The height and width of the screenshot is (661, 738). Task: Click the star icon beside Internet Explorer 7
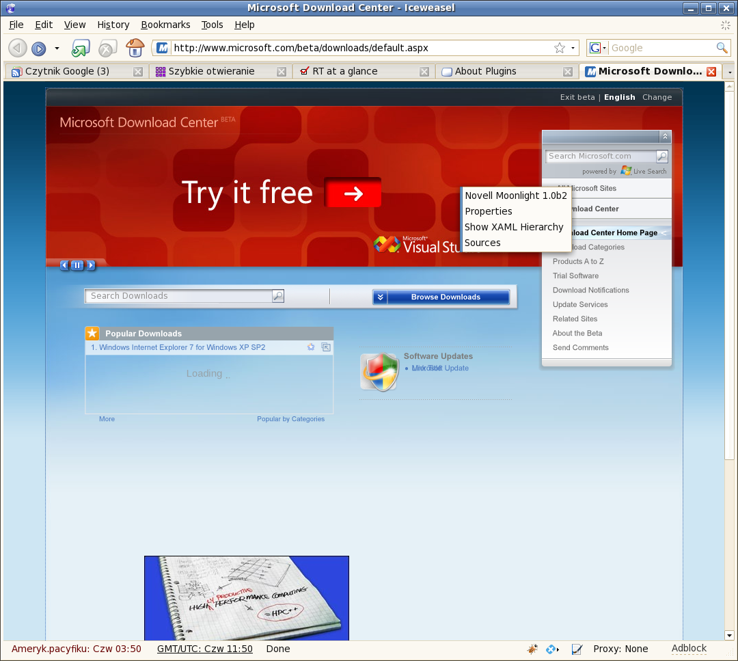311,347
